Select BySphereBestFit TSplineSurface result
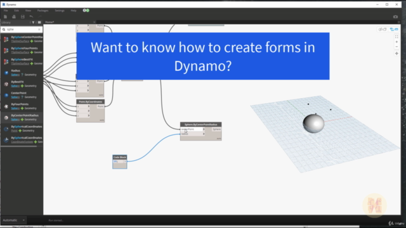 coord(22,61)
